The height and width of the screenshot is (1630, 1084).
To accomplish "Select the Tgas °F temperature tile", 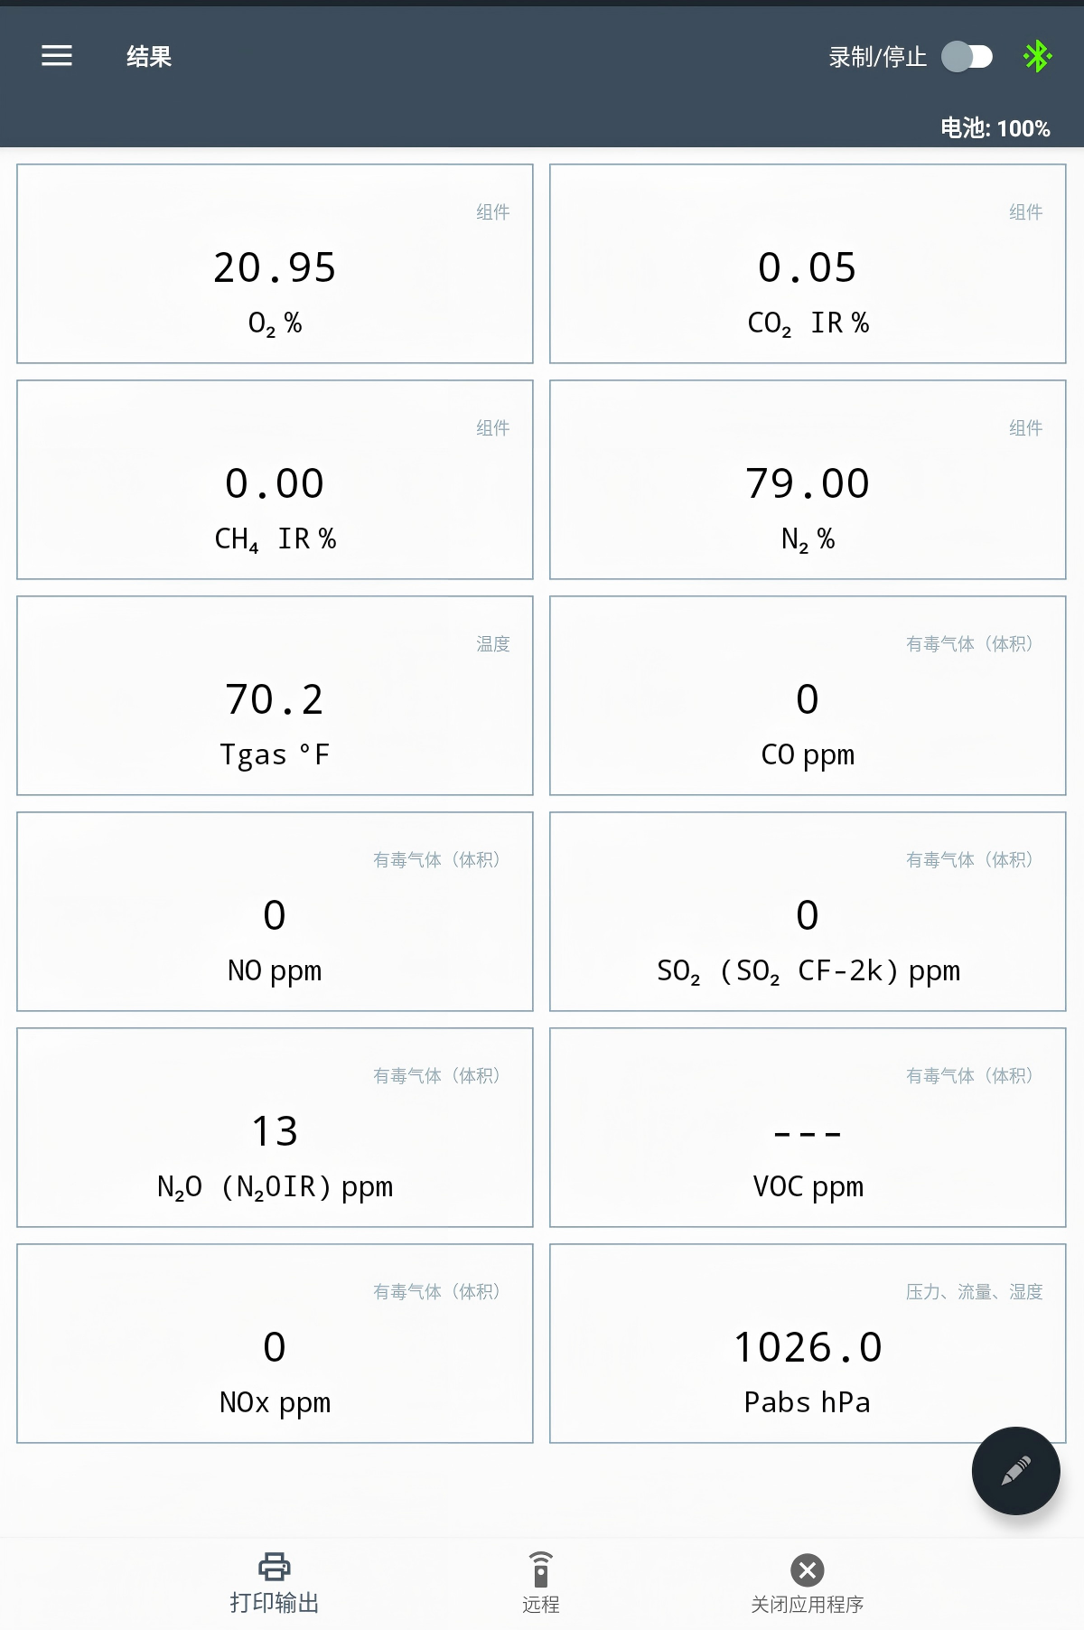I will (275, 696).
